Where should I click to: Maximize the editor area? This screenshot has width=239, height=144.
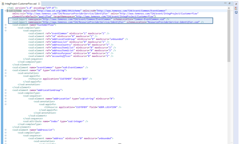[x=229, y=3]
